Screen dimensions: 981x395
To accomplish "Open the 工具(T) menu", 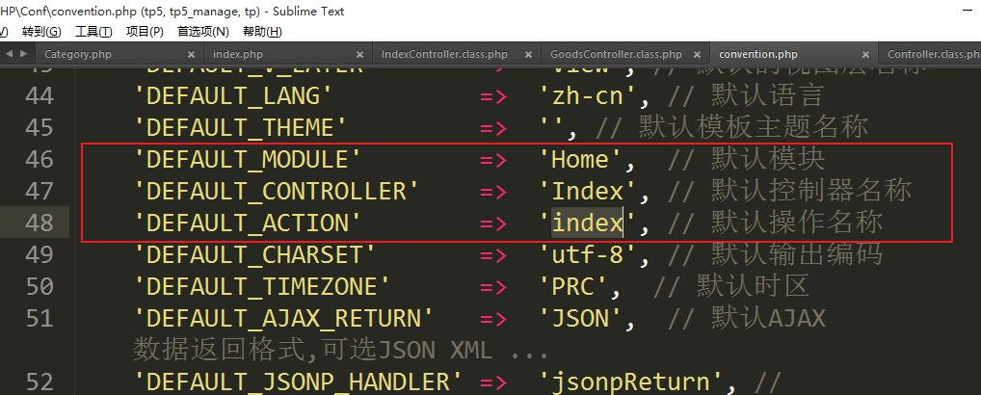I will (93, 31).
